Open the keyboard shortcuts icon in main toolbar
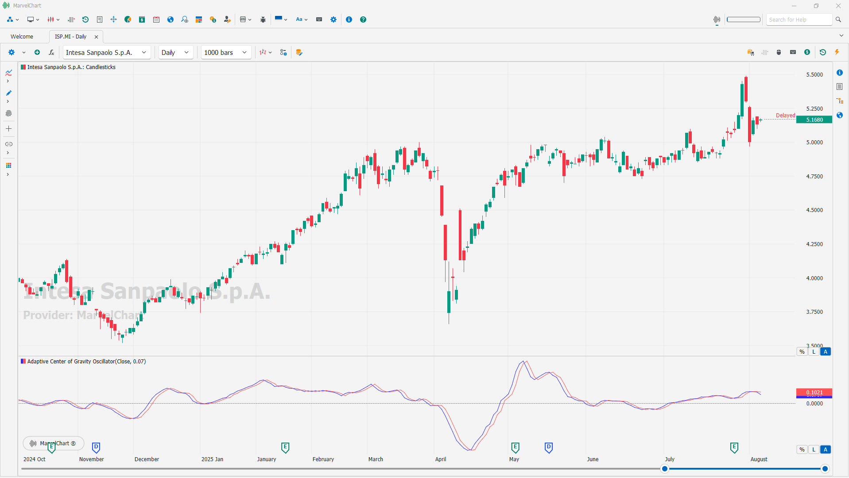Image resolution: width=849 pixels, height=478 pixels. point(319,19)
